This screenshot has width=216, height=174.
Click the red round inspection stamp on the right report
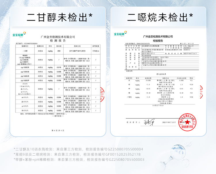187,122
